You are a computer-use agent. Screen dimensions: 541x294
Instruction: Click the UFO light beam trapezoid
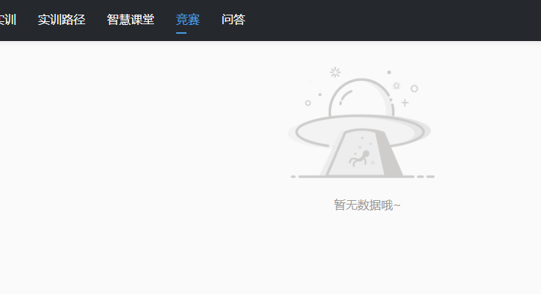tap(361, 152)
